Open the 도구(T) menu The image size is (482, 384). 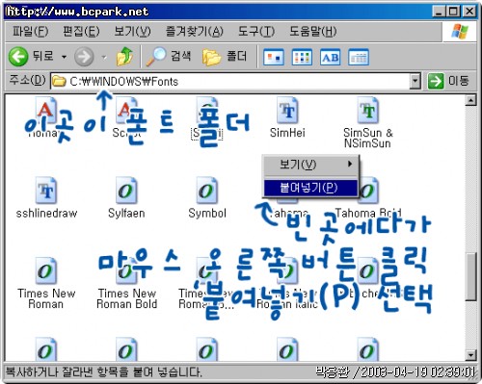click(x=256, y=32)
